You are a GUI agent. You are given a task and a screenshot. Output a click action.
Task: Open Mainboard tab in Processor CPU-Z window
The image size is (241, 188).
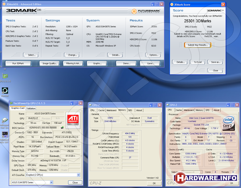coord(189,110)
